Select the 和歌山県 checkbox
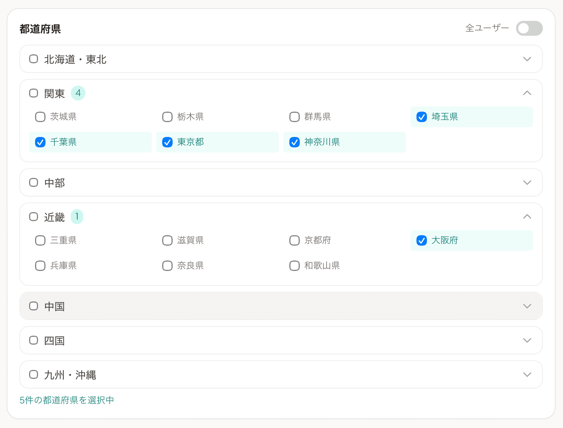The image size is (563, 428). (295, 266)
